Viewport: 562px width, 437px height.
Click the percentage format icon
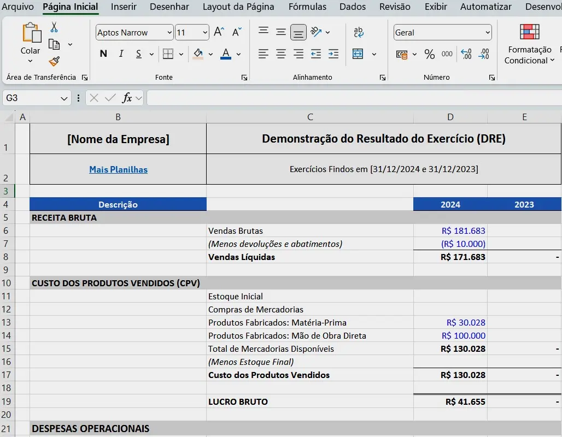[430, 54]
